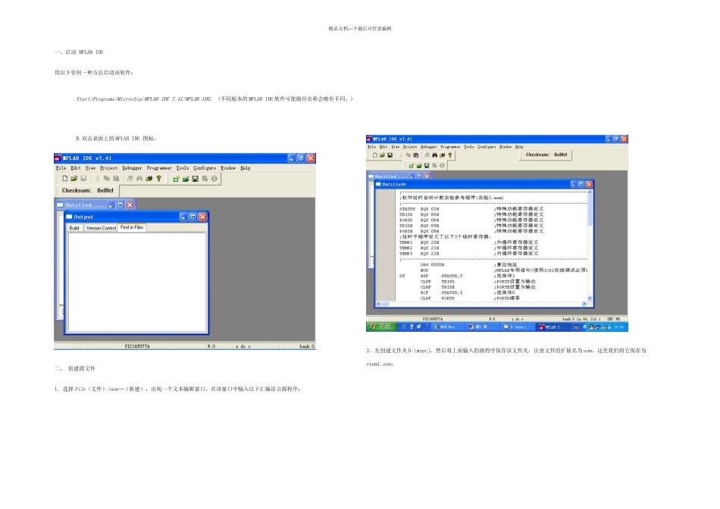720x509 pixels.
Task: Select Find in Files tab in Output window
Action: pyautogui.click(x=132, y=227)
